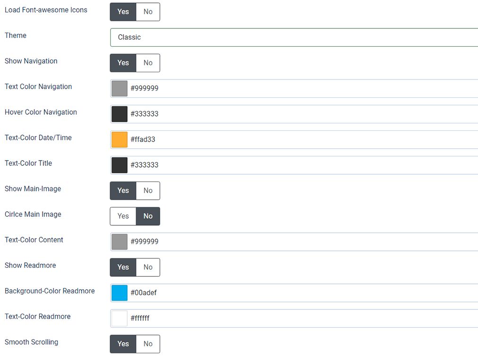Open the orange Text-Color Date/Time swatch

pyautogui.click(x=120, y=140)
